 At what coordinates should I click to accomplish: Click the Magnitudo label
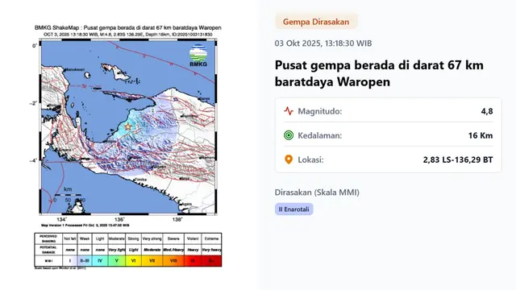tap(320, 111)
